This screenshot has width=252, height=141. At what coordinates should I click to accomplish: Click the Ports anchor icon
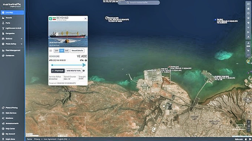(3, 23)
